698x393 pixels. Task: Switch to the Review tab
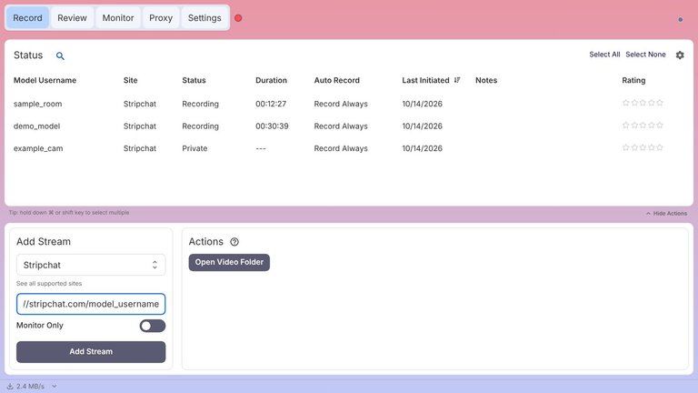click(72, 18)
